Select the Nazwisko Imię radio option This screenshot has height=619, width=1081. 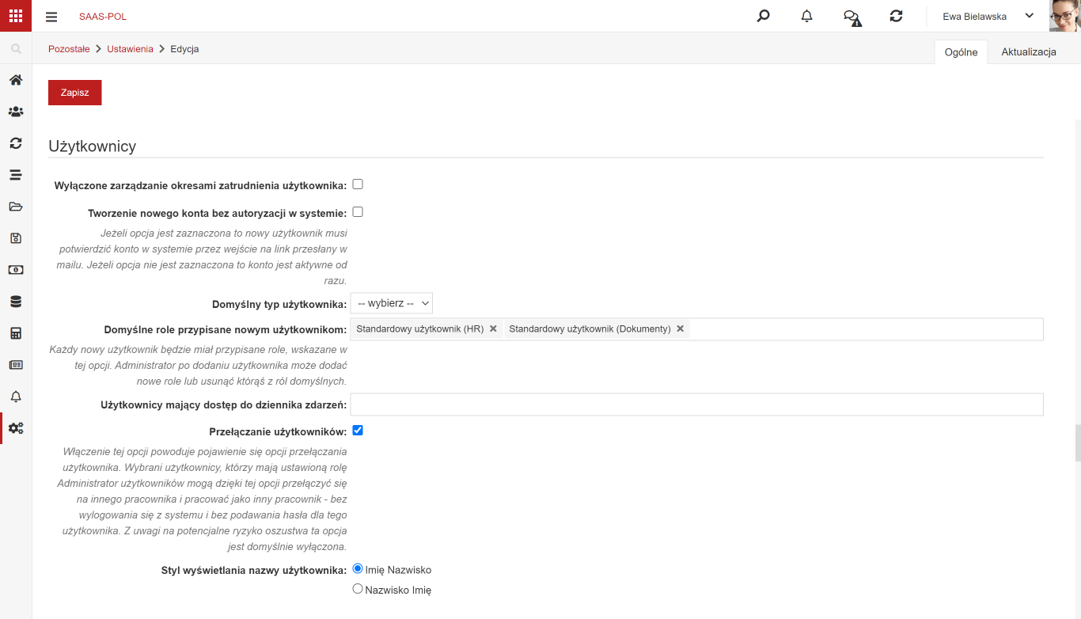point(358,589)
